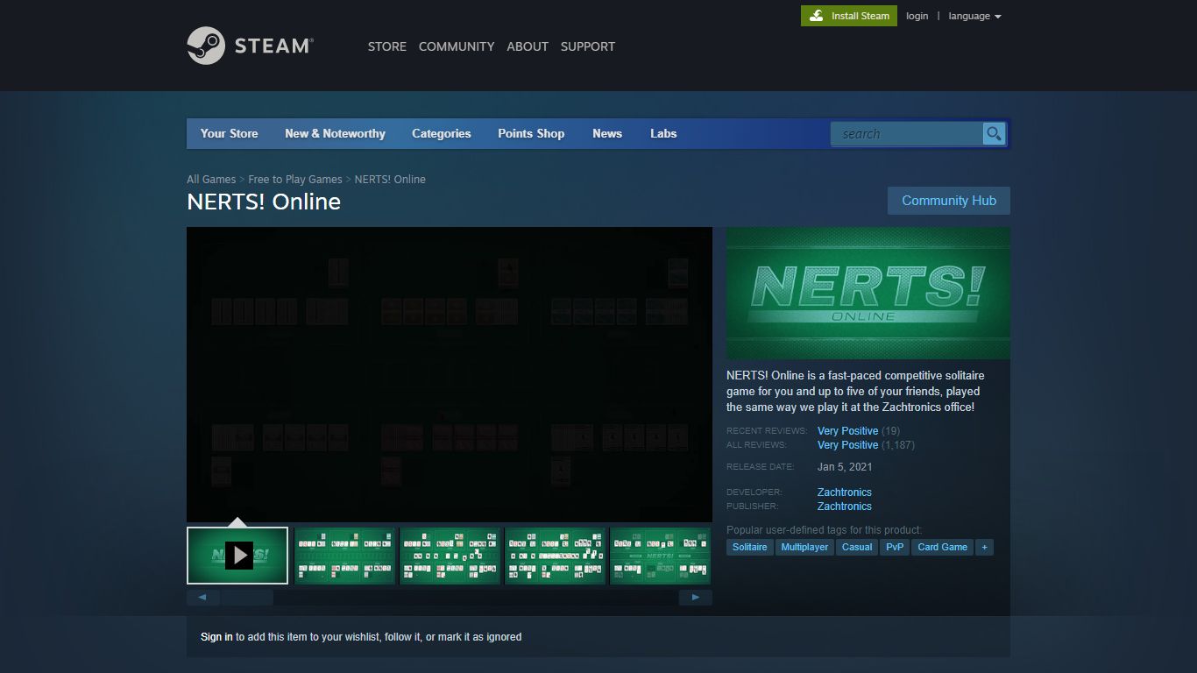The height and width of the screenshot is (673, 1197).
Task: Add more tags with plus button
Action: tap(984, 547)
